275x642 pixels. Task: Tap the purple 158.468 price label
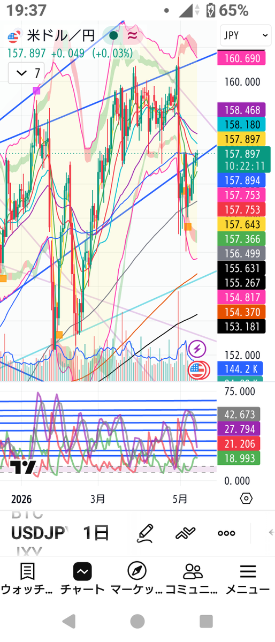click(x=241, y=110)
